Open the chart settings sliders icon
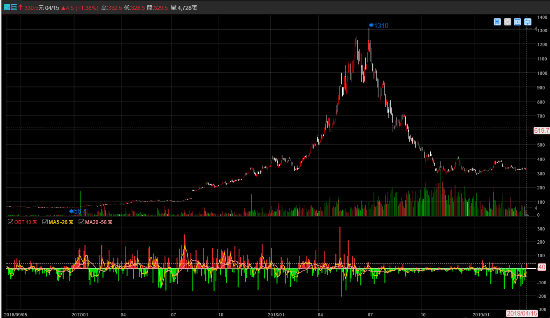Screen dimensions: 550x318 [528, 22]
